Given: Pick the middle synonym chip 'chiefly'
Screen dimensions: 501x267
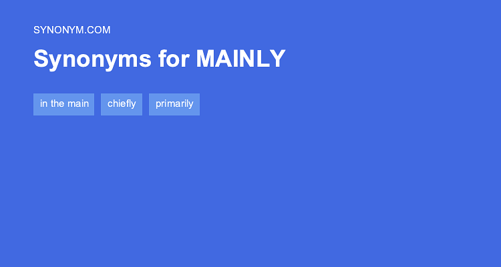Looking at the screenshot, I should (x=122, y=104).
